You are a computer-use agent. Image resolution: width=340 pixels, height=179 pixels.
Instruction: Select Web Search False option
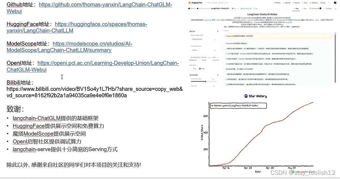(202, 69)
